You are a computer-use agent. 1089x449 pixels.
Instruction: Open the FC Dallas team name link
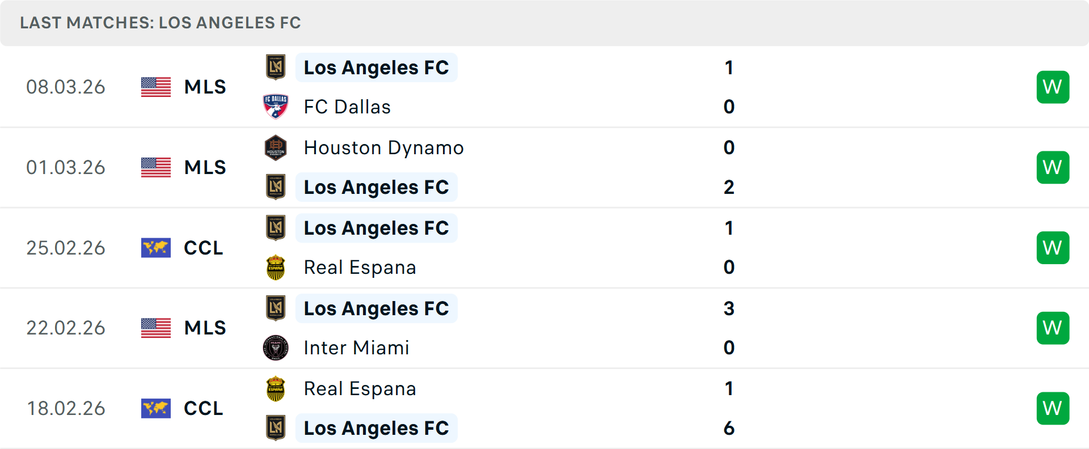point(347,107)
